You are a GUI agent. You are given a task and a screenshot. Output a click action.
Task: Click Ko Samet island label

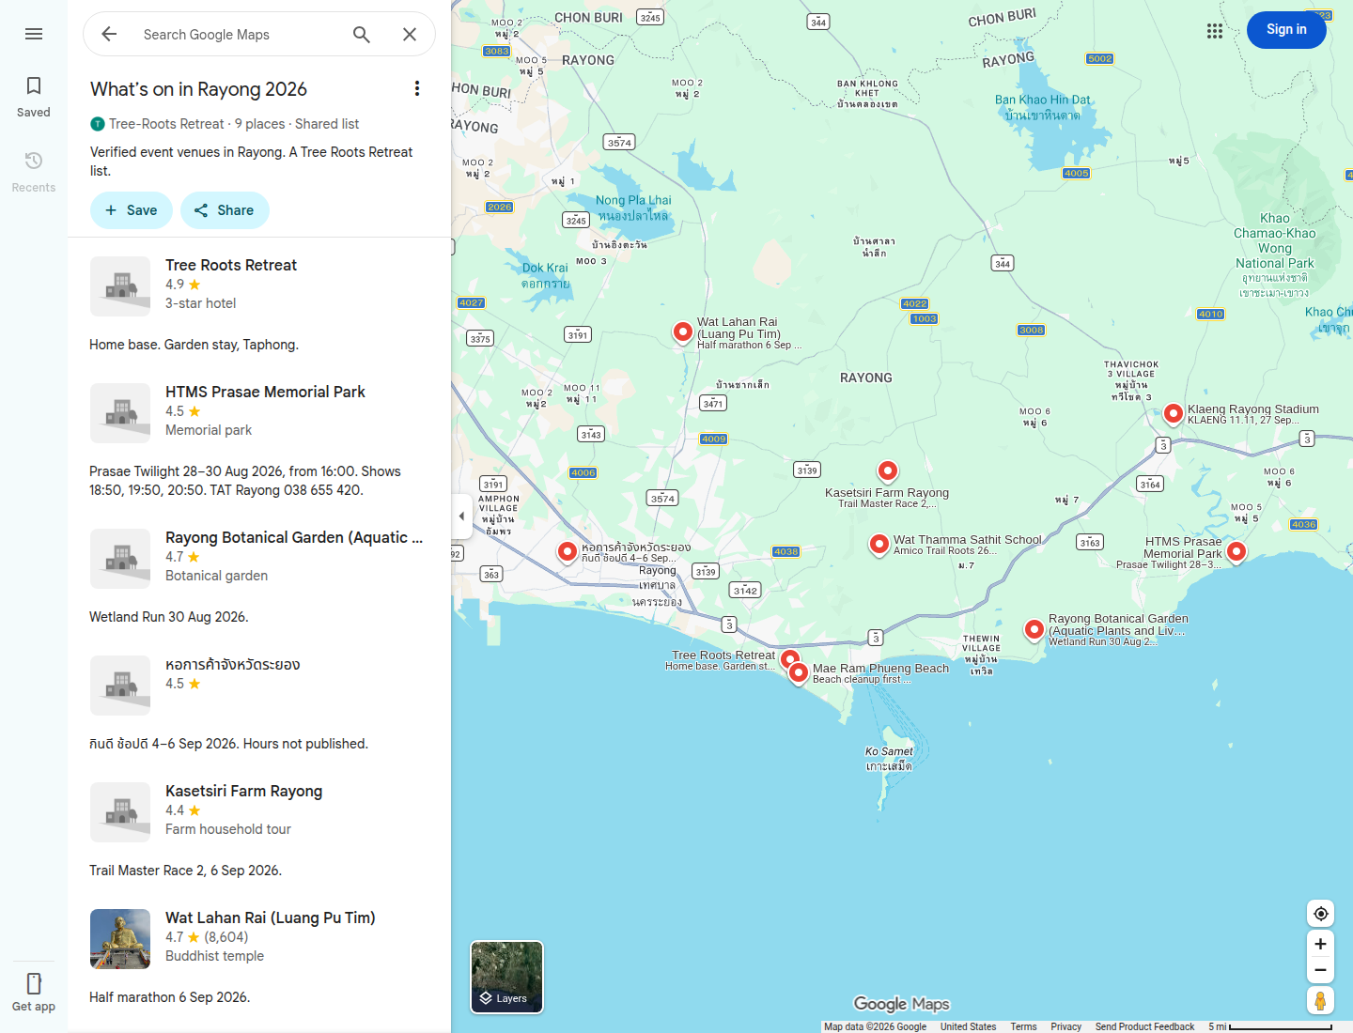[x=889, y=758]
